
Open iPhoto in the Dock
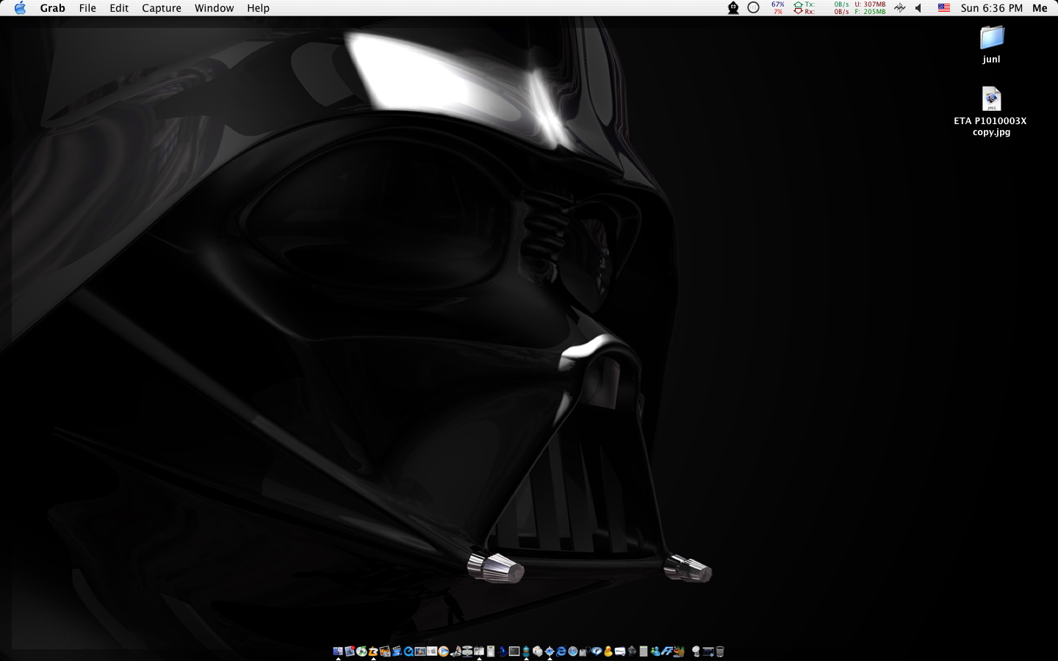[x=385, y=651]
